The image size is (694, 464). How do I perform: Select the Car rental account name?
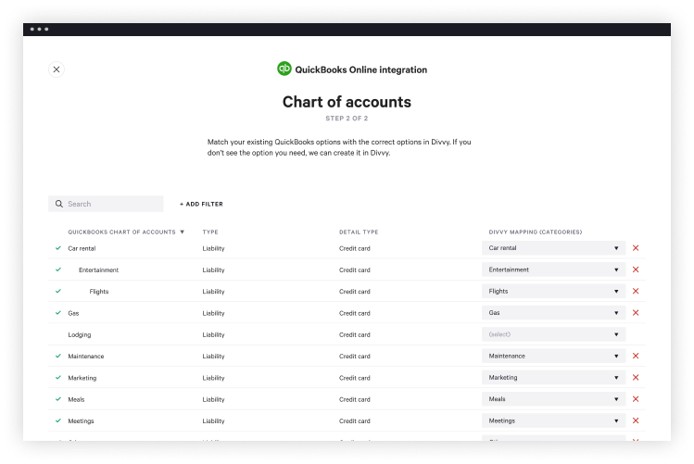tap(82, 248)
